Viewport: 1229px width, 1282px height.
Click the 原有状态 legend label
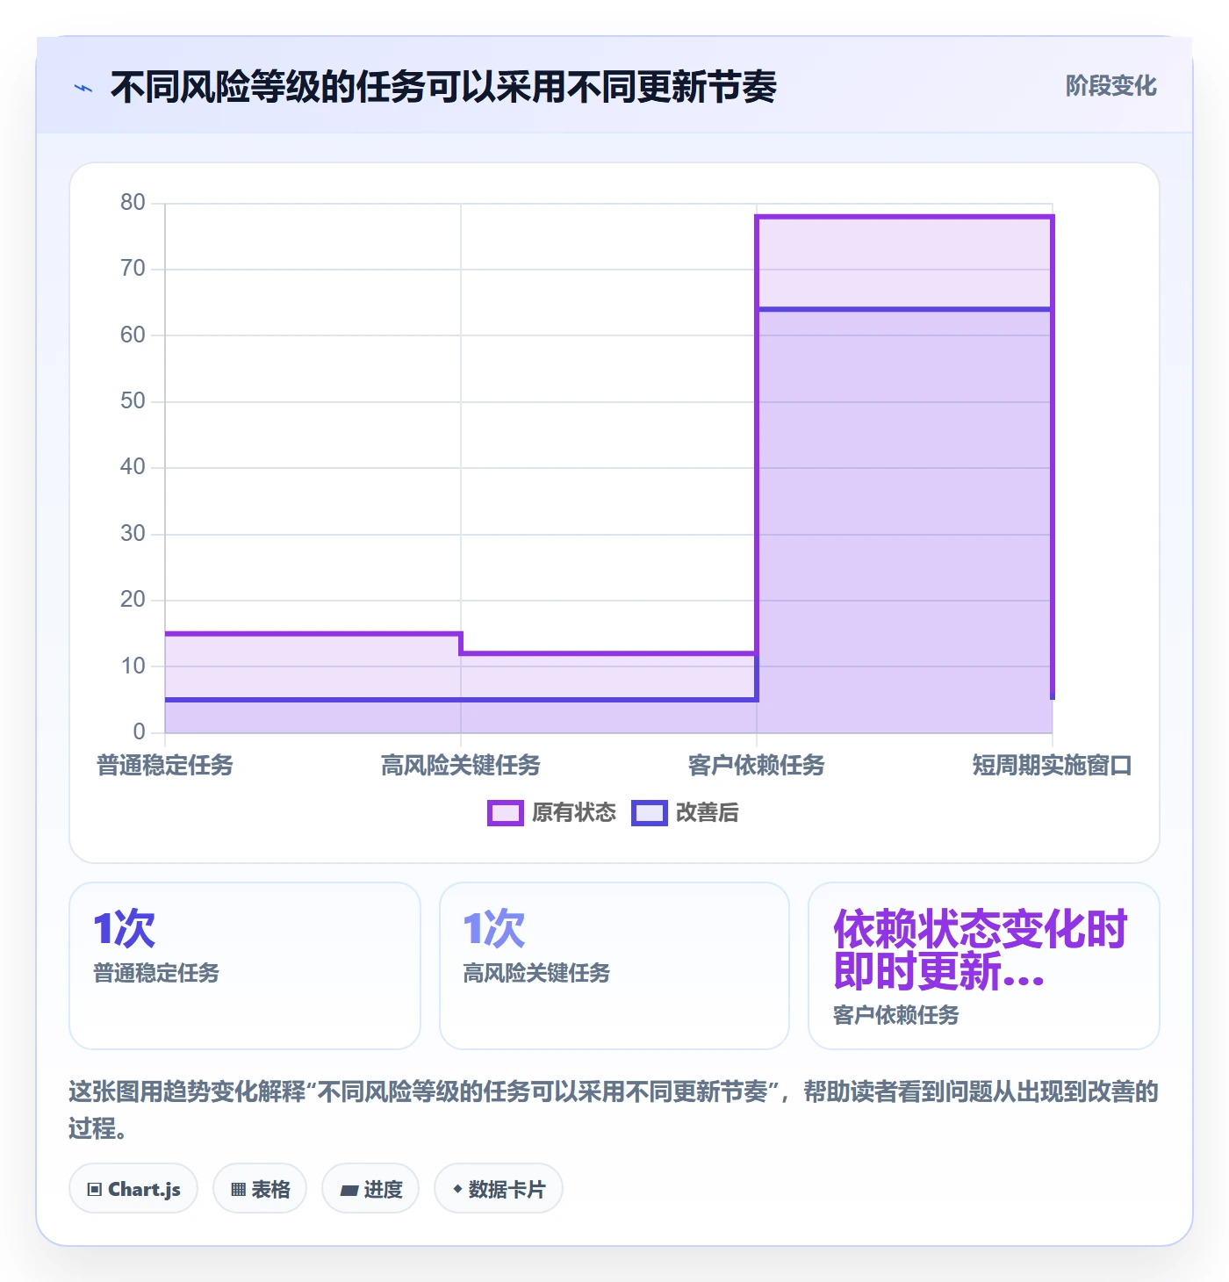click(x=574, y=813)
